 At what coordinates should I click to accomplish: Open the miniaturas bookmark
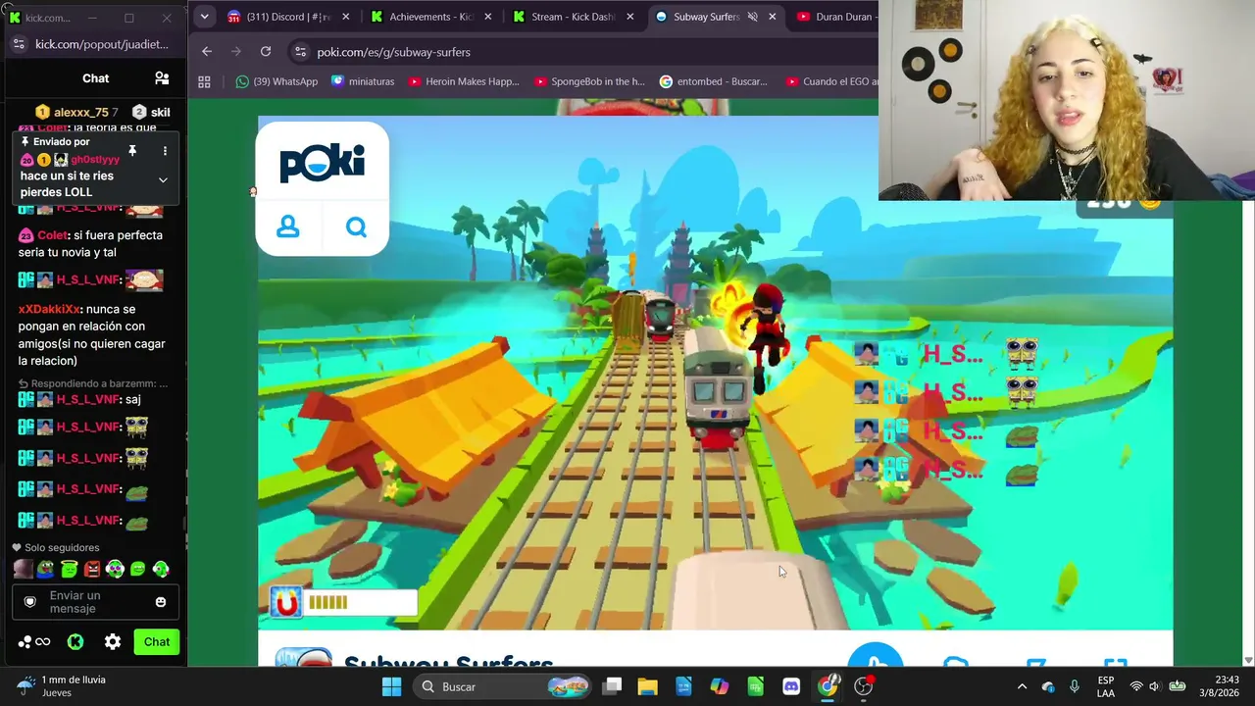pyautogui.click(x=363, y=81)
